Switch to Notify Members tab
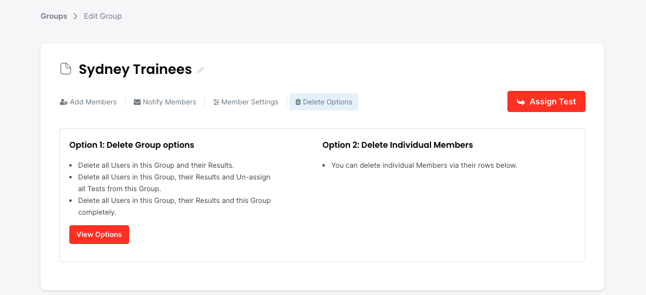Viewport: 646px width, 295px height. (165, 102)
